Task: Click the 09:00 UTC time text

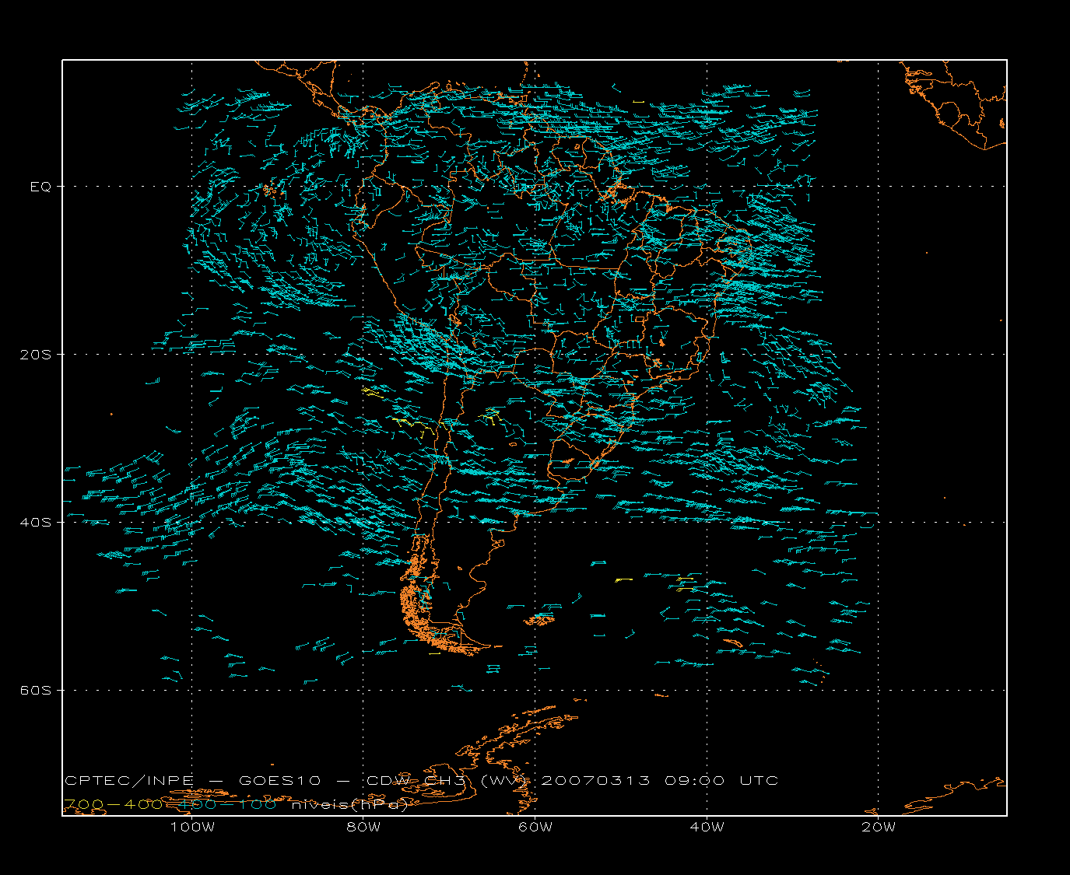Action: coord(721,780)
